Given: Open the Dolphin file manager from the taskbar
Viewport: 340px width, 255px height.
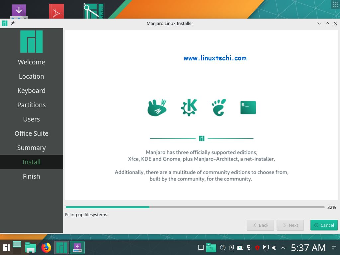Looking at the screenshot, I should [30, 247].
